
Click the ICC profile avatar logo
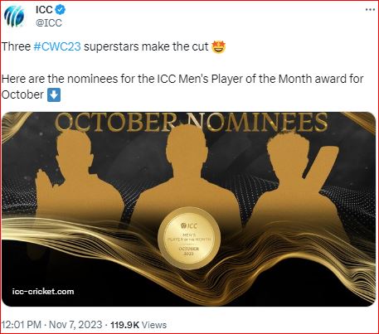pos(14,17)
